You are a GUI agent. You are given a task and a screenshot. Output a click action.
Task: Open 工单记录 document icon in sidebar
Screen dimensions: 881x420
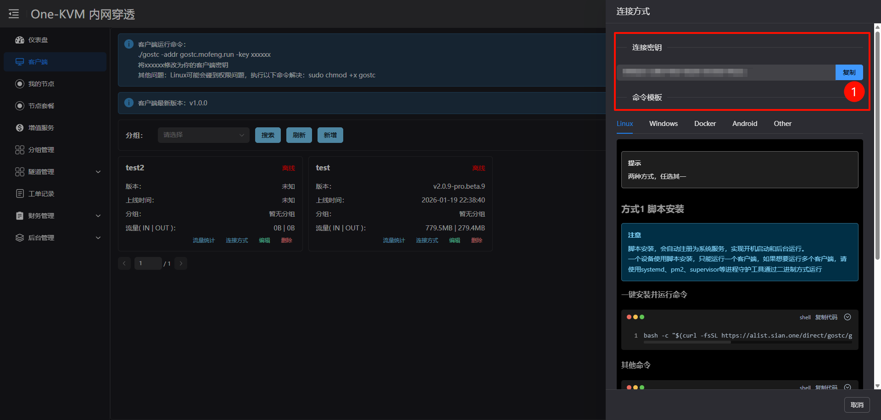19,194
